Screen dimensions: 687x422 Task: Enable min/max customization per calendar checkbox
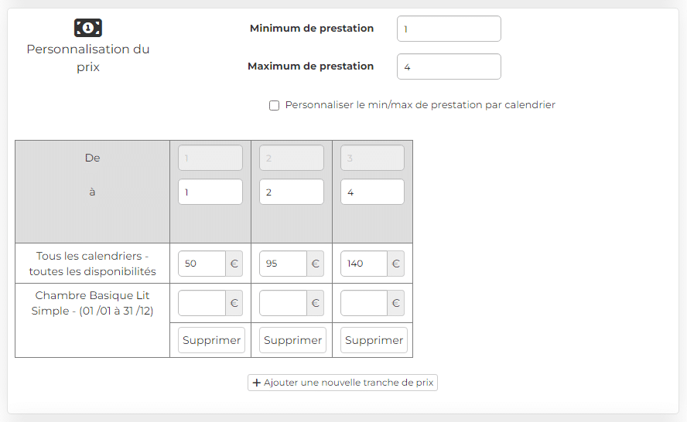pyautogui.click(x=275, y=105)
